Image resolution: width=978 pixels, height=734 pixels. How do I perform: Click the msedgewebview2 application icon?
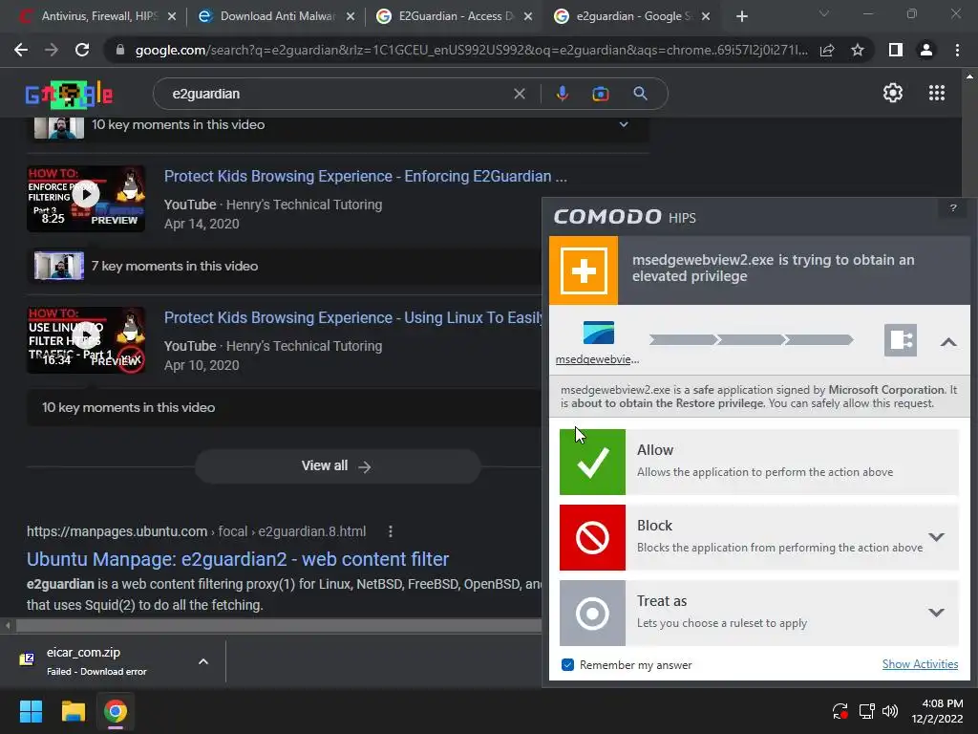tap(598, 333)
